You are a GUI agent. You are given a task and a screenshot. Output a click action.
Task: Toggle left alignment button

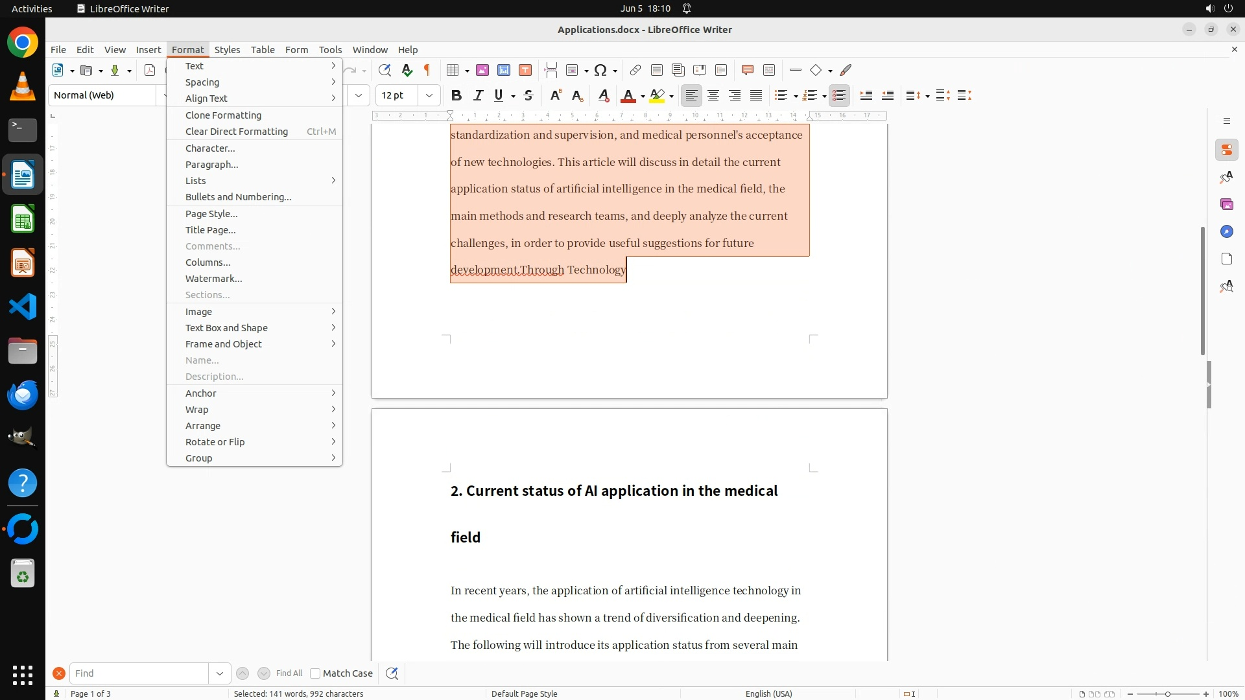click(692, 95)
